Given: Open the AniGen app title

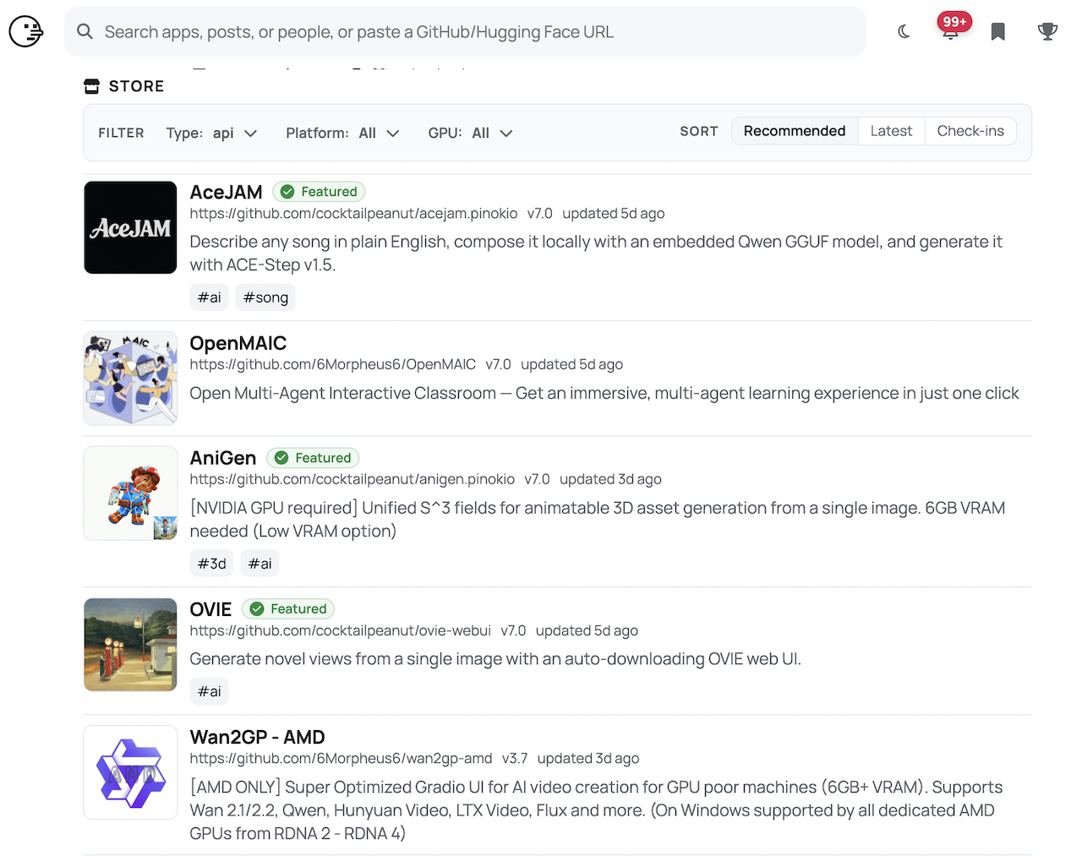Looking at the screenshot, I should 222,458.
